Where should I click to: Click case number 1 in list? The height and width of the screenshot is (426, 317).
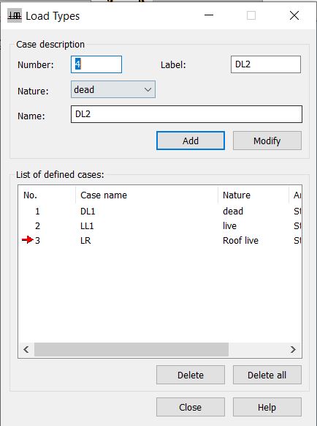(x=37, y=211)
